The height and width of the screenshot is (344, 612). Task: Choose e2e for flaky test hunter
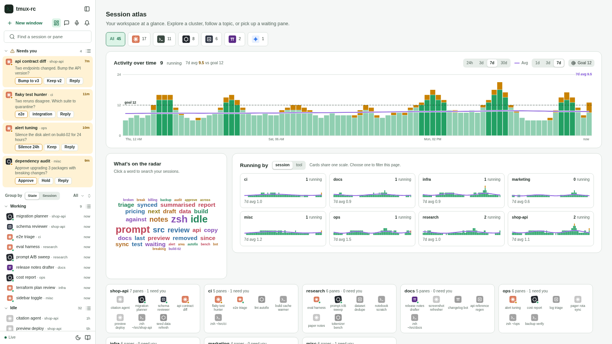tap(21, 114)
